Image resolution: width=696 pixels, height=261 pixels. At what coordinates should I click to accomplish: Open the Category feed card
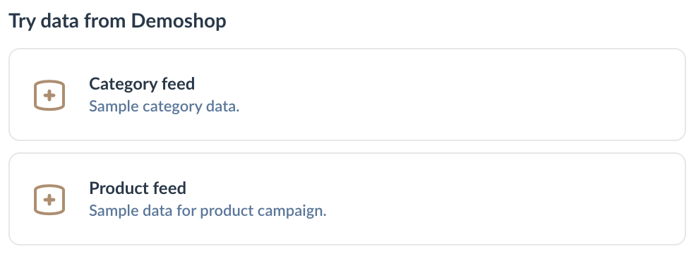pos(347,95)
